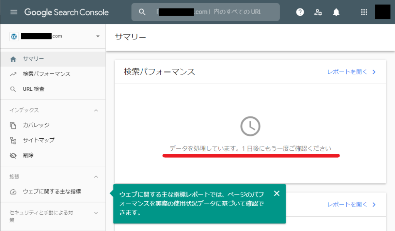The width and height of the screenshot is (395, 231).
Task: Open the notifications bell
Action: click(x=336, y=12)
